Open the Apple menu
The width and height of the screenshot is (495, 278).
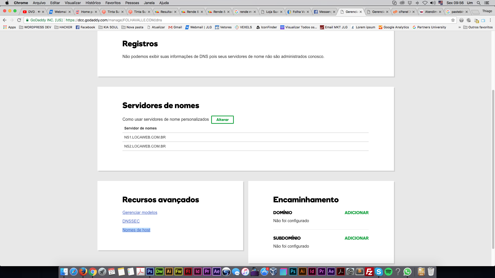tap(7, 3)
